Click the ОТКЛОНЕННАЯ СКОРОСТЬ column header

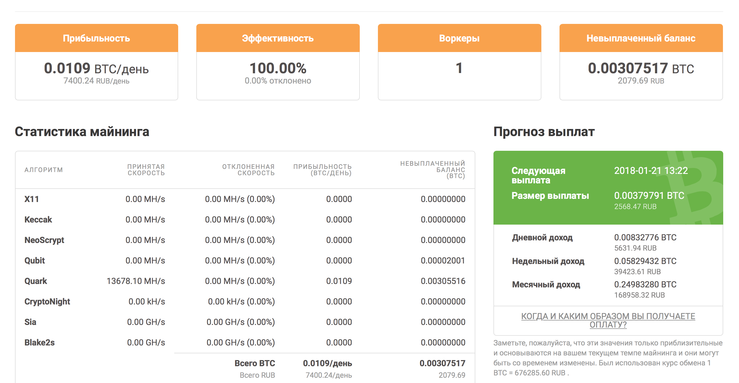[248, 170]
